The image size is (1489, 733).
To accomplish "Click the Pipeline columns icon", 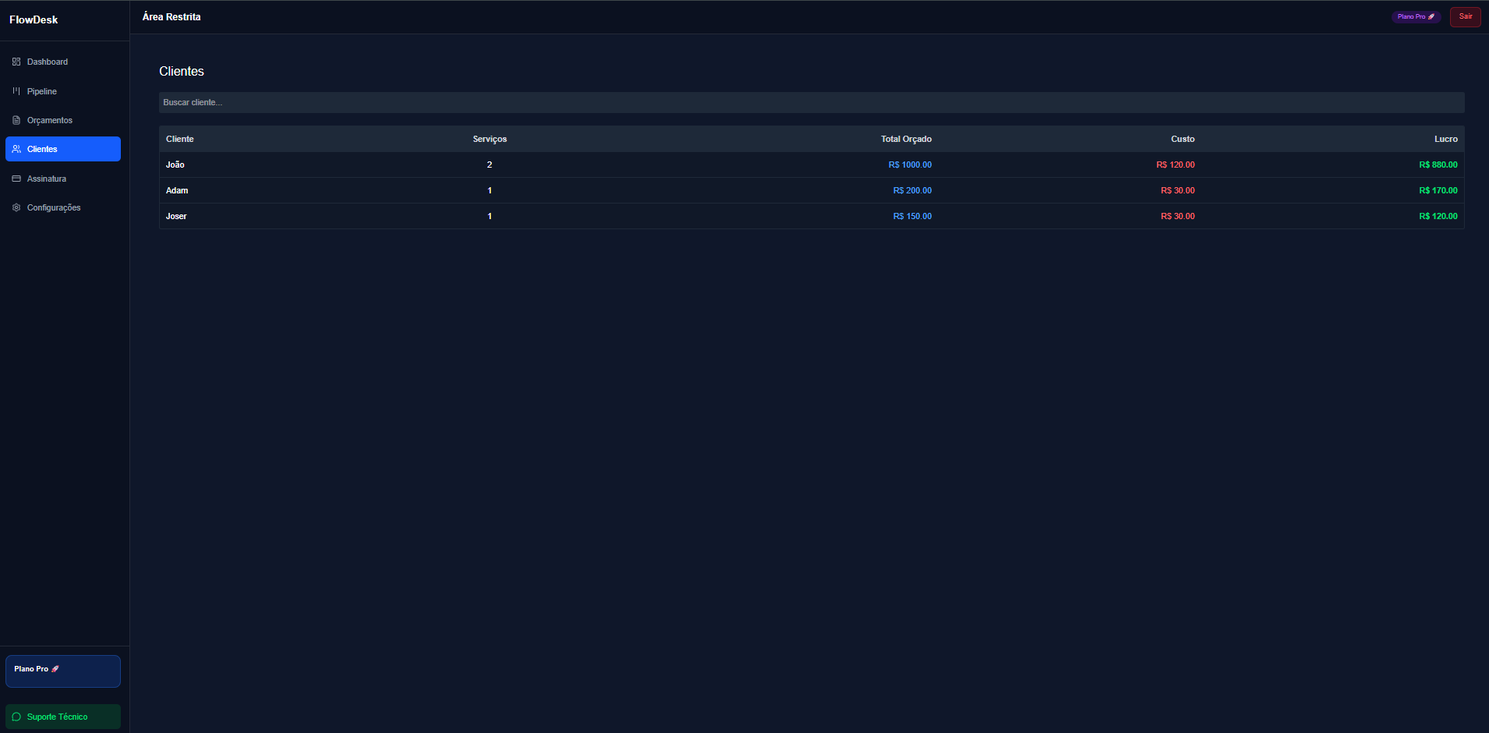I will point(16,91).
